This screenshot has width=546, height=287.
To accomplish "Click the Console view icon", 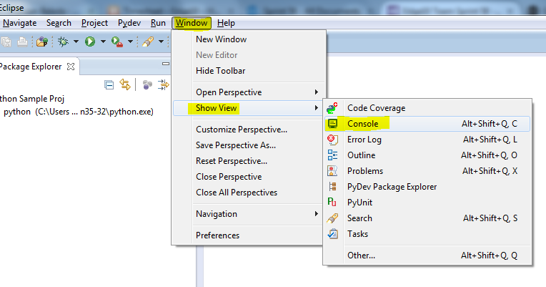I will point(332,124).
